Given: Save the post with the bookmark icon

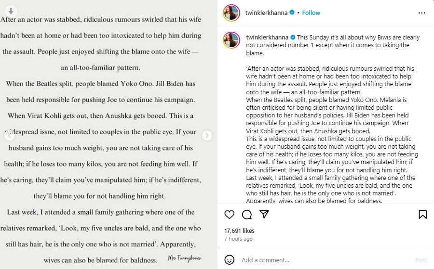Looking at the screenshot, I should tap(422, 215).
